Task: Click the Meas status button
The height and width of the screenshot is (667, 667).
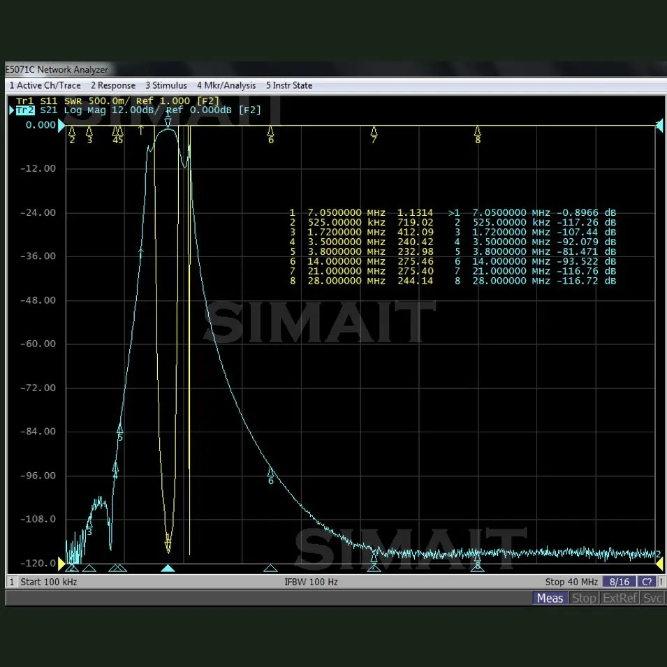Action: (550, 598)
